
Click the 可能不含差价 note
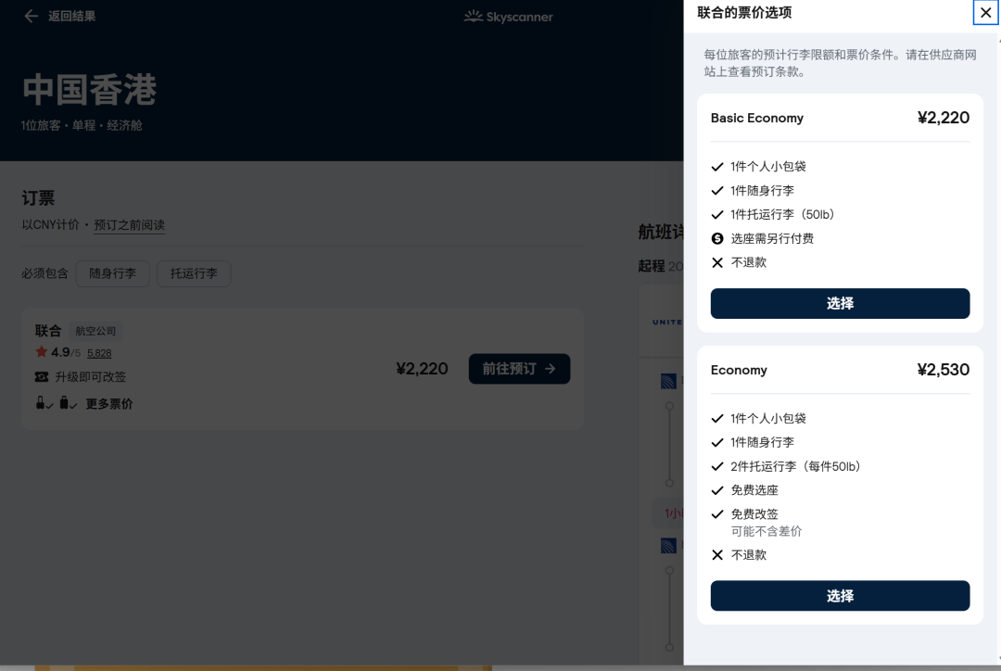767,531
